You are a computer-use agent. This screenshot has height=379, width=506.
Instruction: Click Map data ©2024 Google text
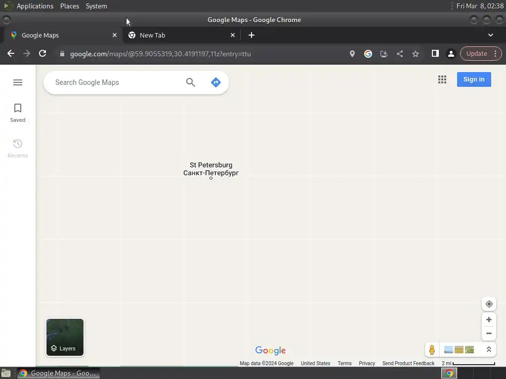point(266,363)
